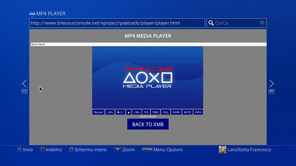The width and height of the screenshot is (296, 166).
Task: Click BACK TO XMB button
Action: (148, 124)
